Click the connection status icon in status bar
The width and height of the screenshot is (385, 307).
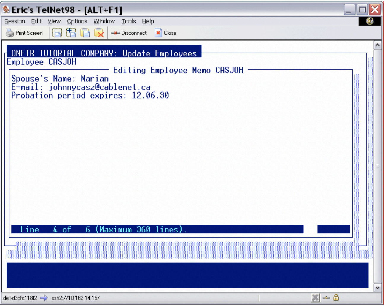click(x=326, y=298)
